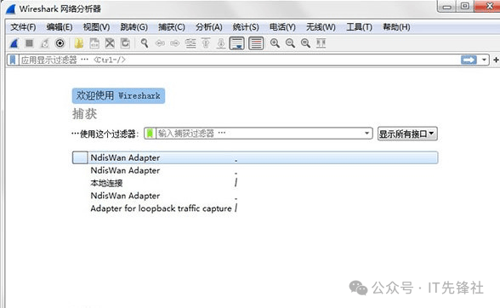Click the capture filter input field
Screen dimensions: 500x308
tap(259, 133)
